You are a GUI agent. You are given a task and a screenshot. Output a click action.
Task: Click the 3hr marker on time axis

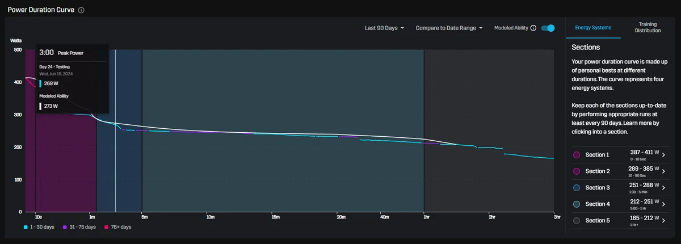tap(557, 217)
